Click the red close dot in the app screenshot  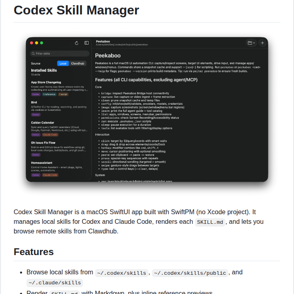(32, 43)
